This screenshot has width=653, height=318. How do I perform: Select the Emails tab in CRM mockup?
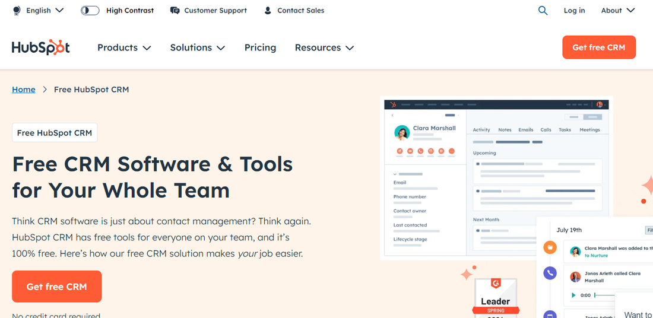[525, 130]
